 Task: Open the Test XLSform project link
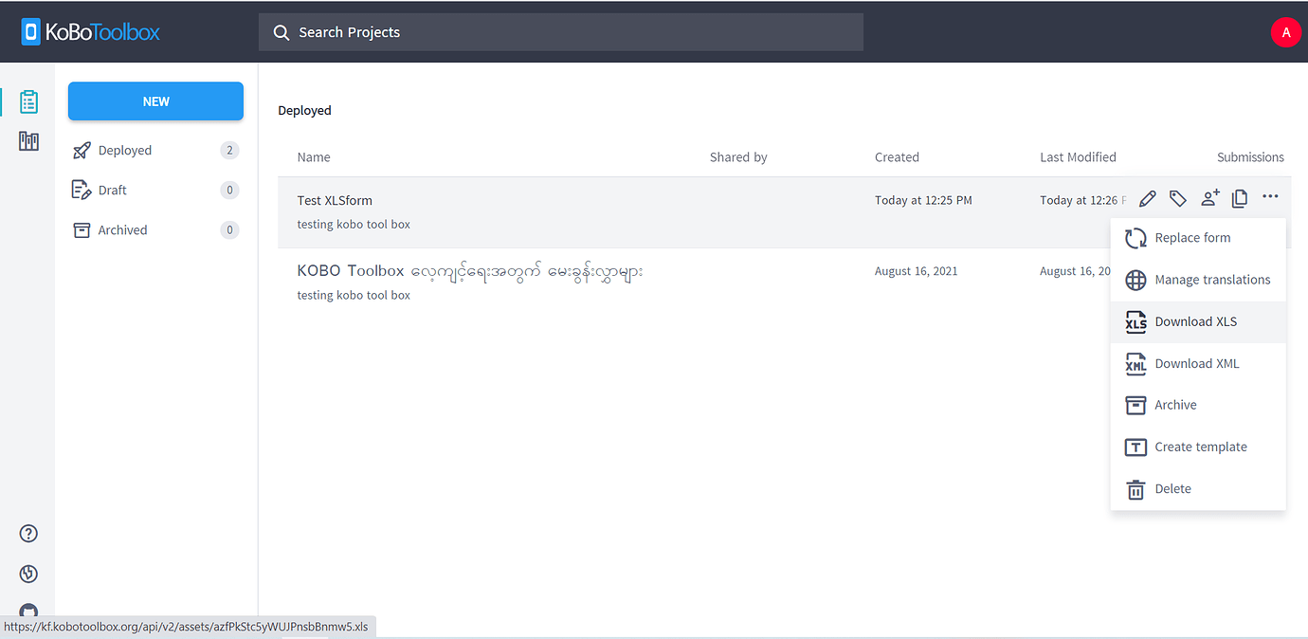[x=335, y=200]
